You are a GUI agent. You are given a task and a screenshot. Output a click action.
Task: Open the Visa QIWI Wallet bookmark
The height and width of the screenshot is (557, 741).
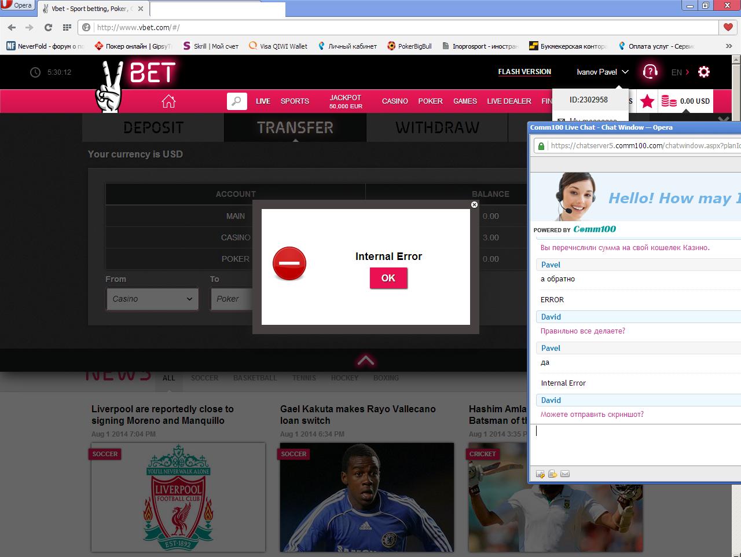(x=278, y=46)
